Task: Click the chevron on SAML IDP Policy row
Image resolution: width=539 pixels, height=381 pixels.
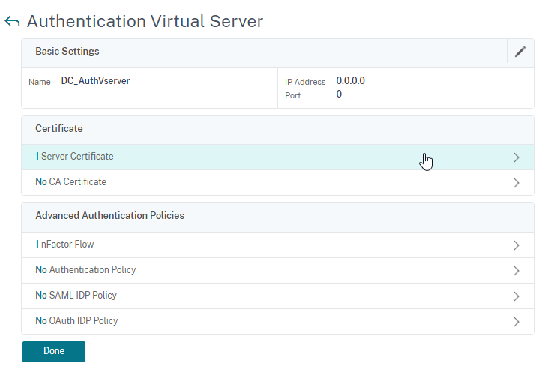Action: coord(516,296)
